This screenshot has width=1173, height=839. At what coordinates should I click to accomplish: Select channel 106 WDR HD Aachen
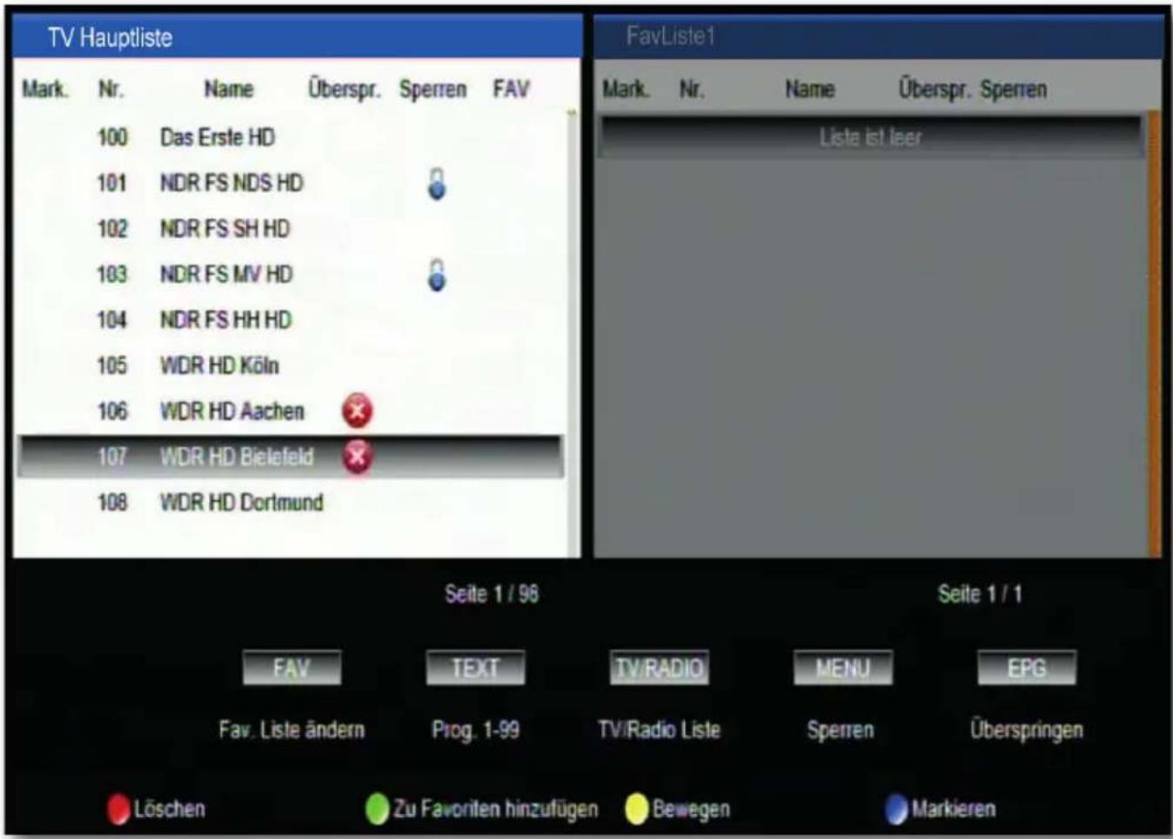[x=291, y=411]
